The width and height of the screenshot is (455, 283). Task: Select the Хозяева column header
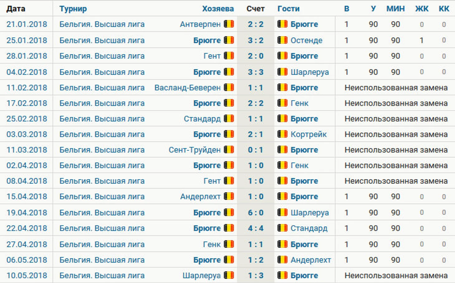pyautogui.click(x=218, y=9)
